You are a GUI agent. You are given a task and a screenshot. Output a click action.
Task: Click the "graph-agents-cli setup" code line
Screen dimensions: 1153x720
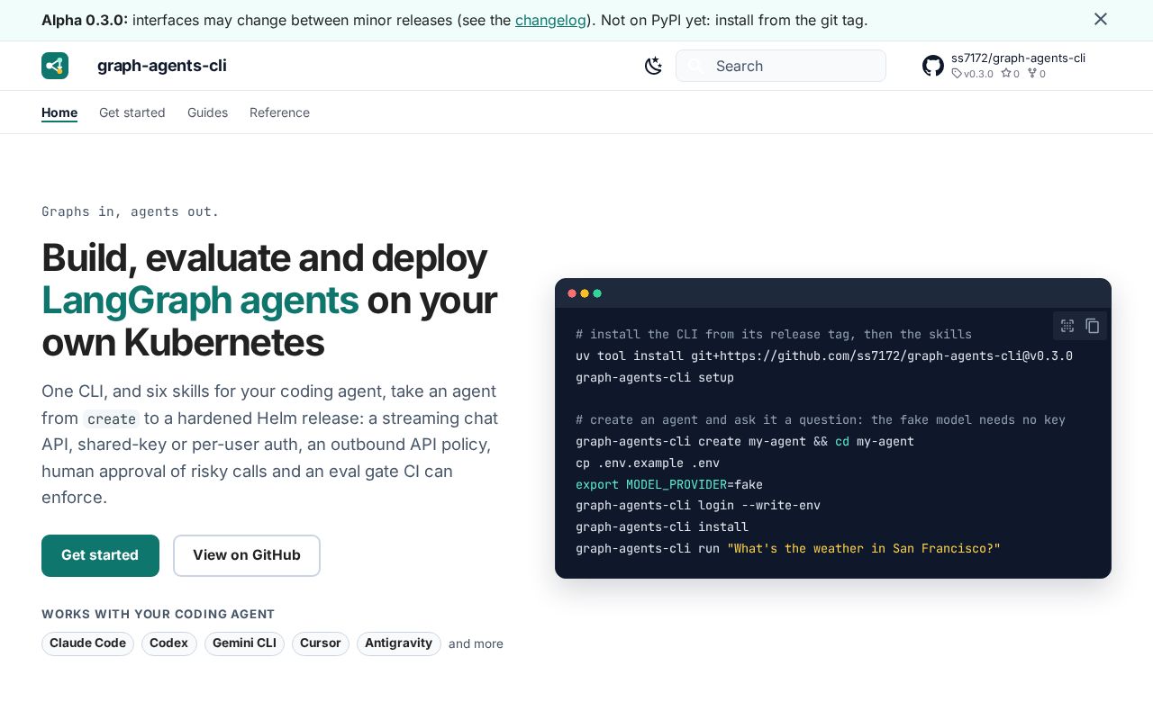click(x=655, y=377)
